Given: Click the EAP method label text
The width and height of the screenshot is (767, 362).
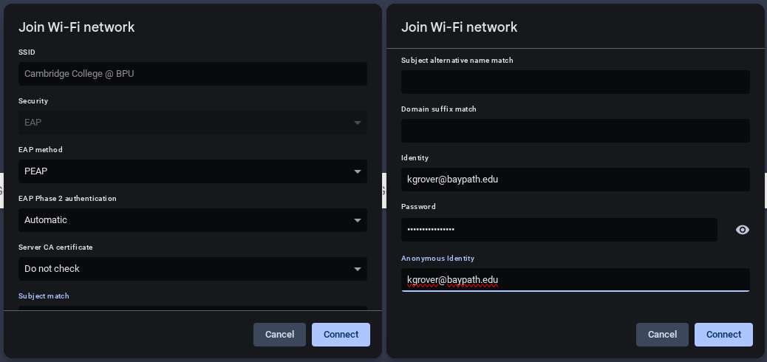Looking at the screenshot, I should [41, 150].
